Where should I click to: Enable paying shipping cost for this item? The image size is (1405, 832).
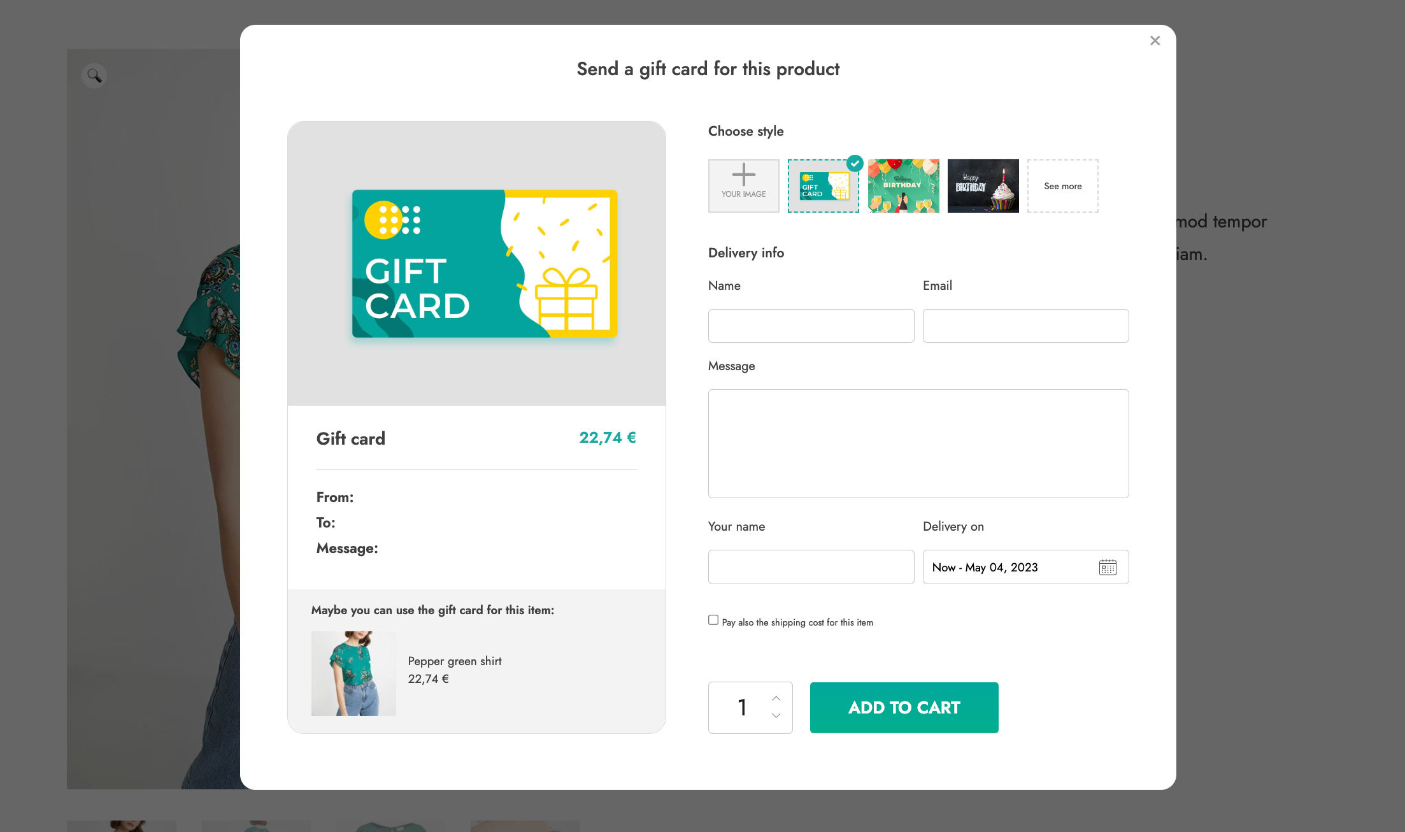pyautogui.click(x=713, y=620)
